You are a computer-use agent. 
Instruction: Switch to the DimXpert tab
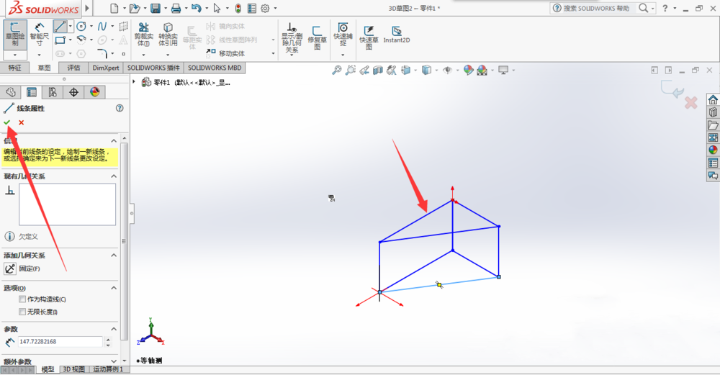click(x=106, y=68)
